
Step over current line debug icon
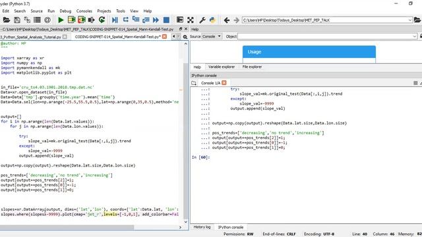coord(125,20)
